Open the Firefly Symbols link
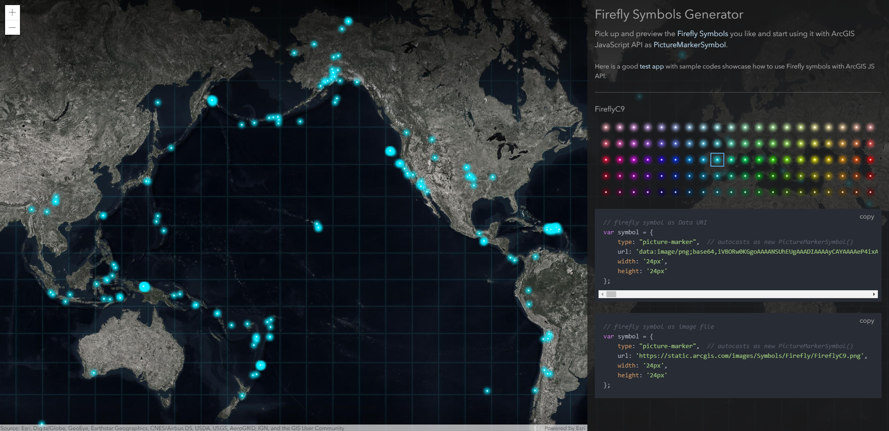The image size is (889, 431). [702, 33]
